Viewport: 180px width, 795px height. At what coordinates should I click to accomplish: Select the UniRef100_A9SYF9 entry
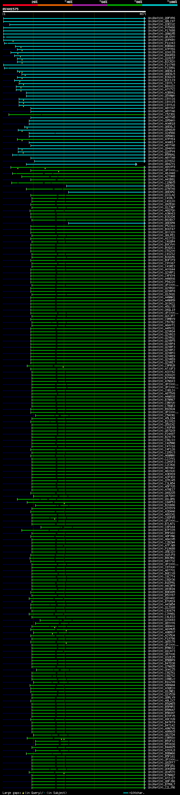[x=161, y=167]
